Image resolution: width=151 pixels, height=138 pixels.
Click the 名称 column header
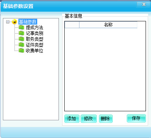tap(108, 25)
